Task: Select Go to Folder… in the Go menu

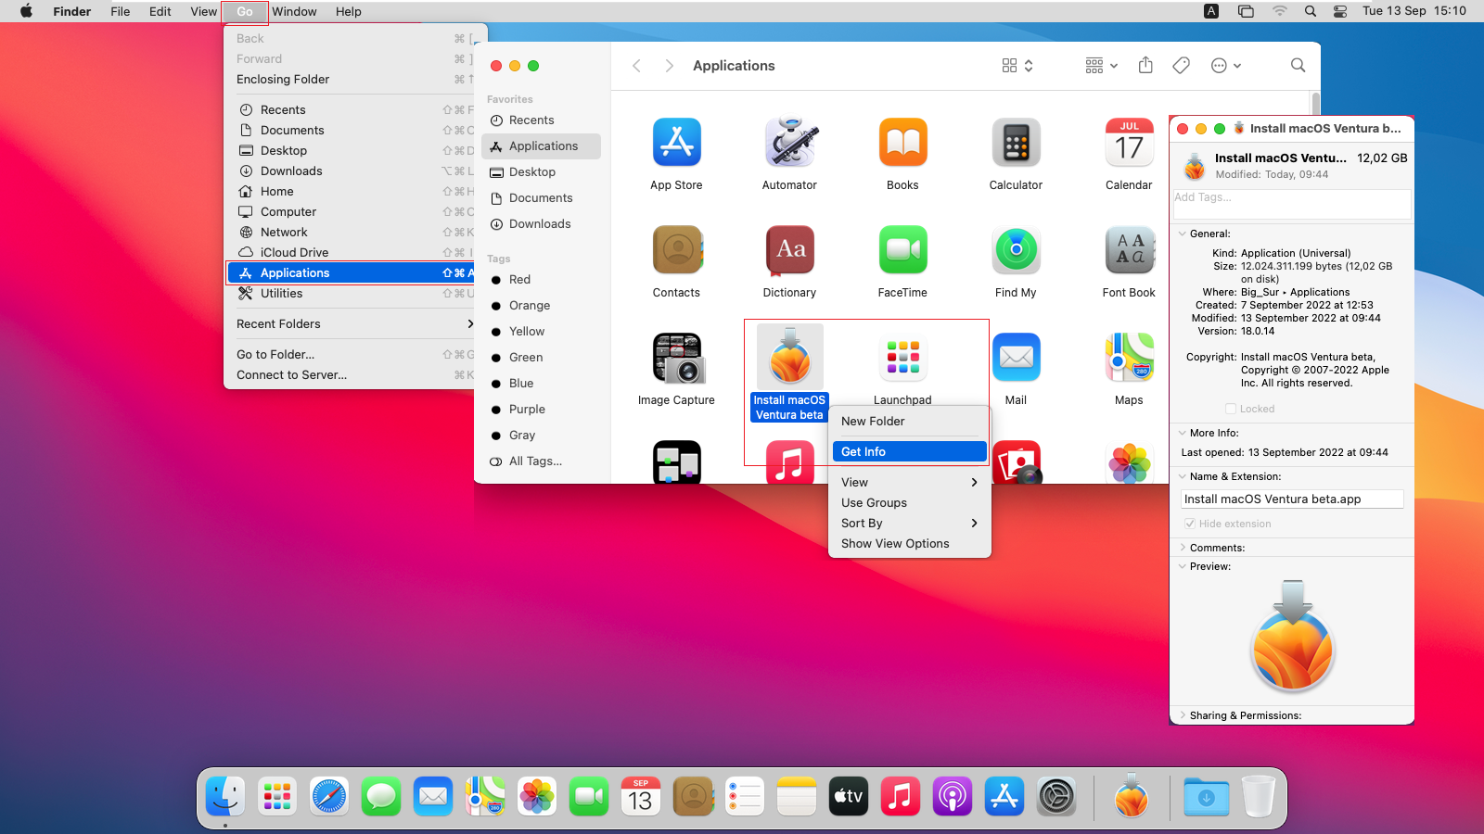Action: [x=352, y=354]
